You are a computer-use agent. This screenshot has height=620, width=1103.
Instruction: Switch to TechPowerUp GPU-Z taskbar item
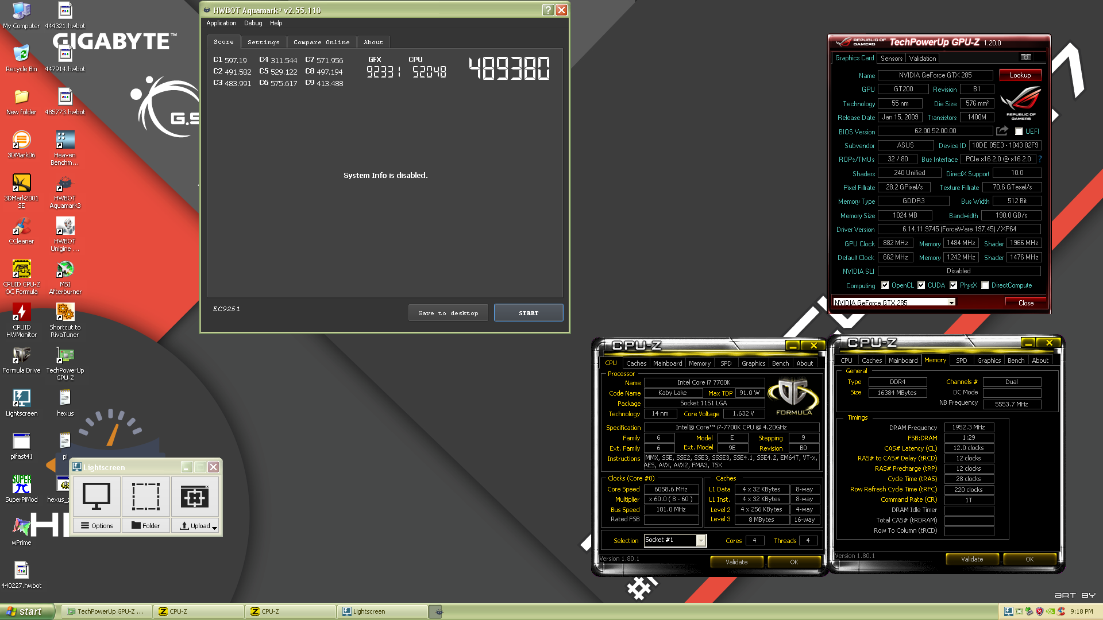tap(106, 611)
